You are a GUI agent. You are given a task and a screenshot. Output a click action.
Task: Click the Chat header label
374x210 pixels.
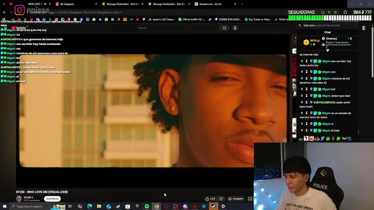point(328,32)
